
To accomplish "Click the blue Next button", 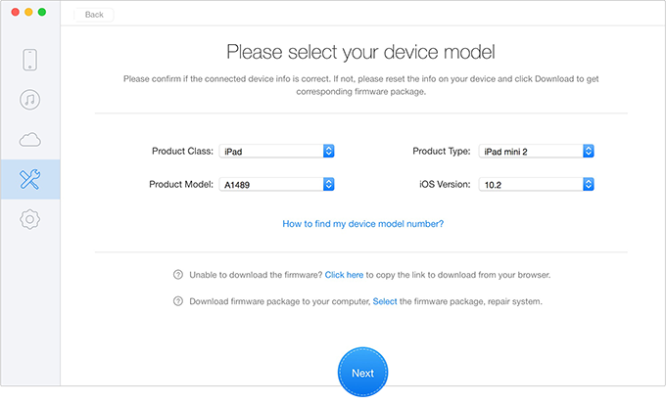I will point(362,372).
